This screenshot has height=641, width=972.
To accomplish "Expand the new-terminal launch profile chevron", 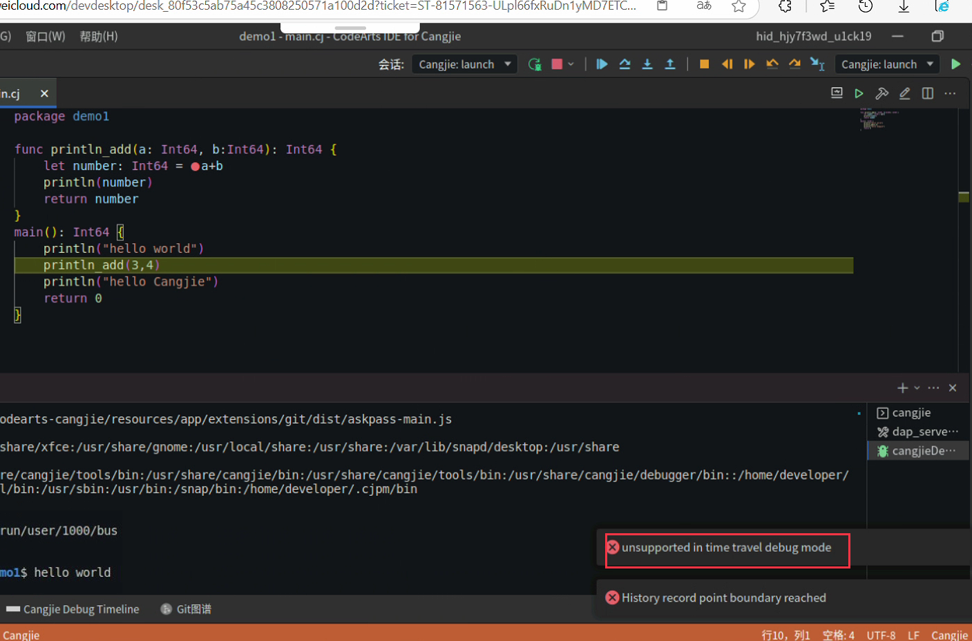I will click(x=917, y=388).
